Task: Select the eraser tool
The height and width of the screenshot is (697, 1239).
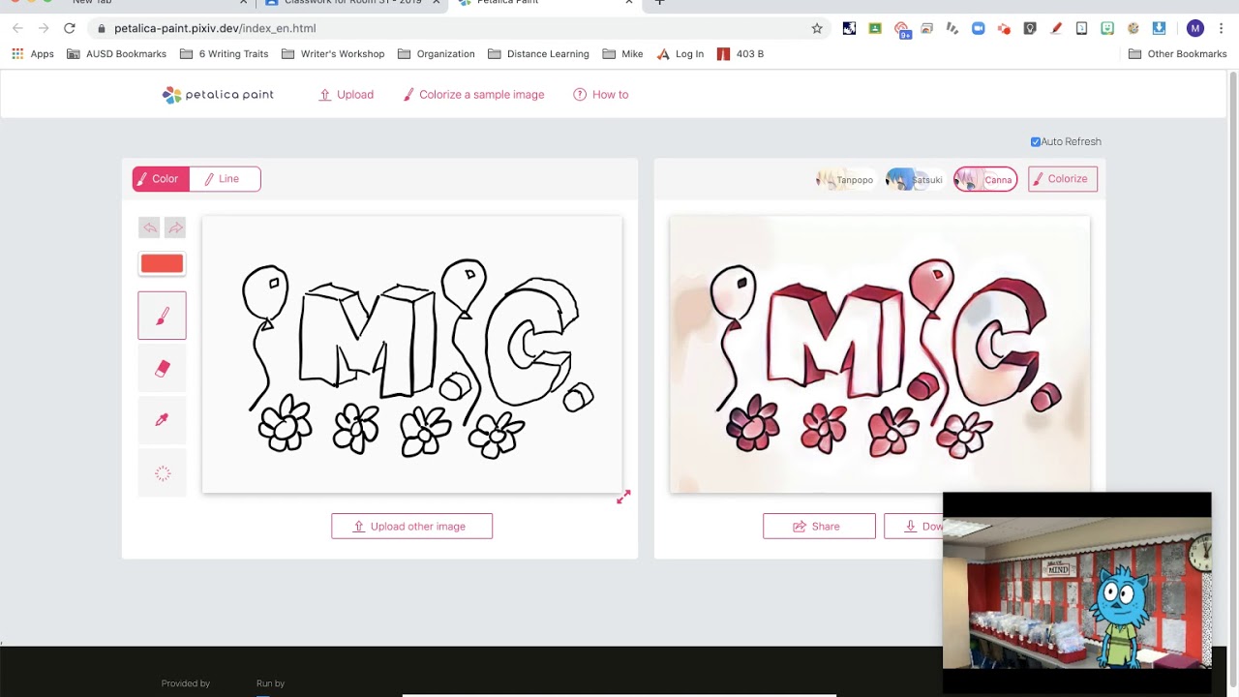Action: point(162,368)
